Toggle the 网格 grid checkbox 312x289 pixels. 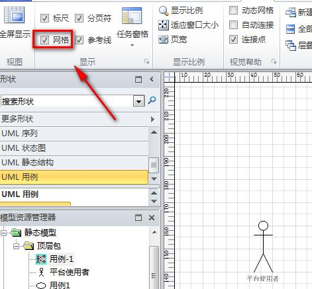[x=44, y=40]
